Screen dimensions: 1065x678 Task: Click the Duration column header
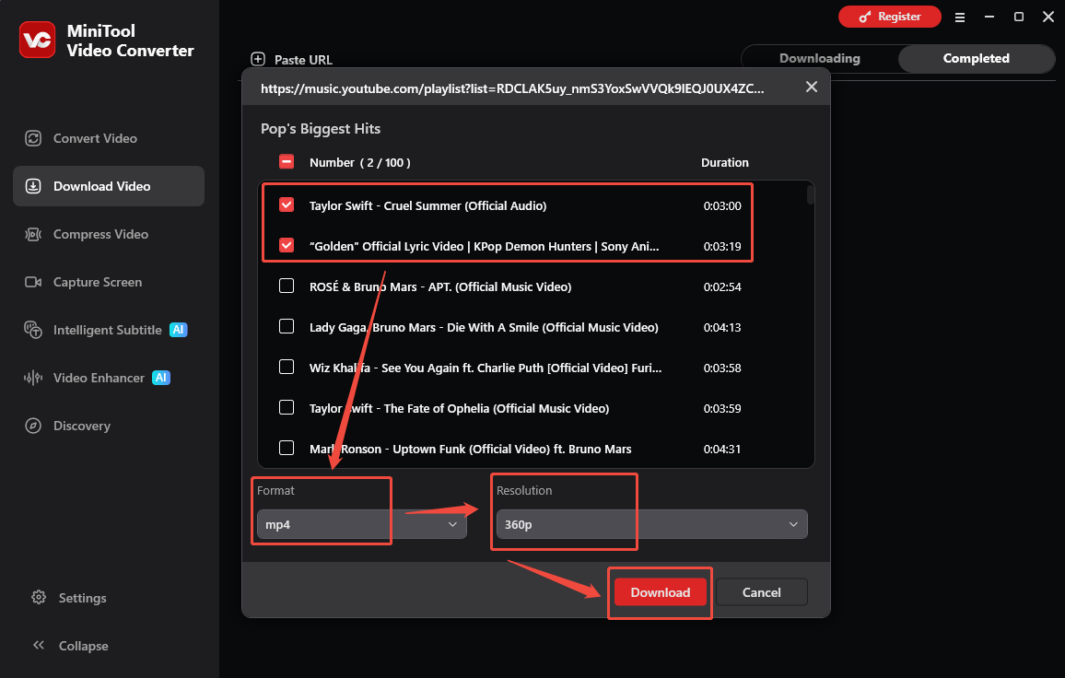tap(725, 162)
